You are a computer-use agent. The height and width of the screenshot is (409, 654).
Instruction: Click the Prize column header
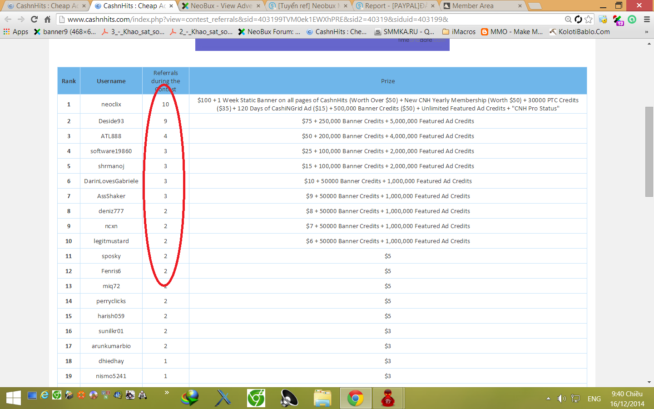tap(388, 81)
